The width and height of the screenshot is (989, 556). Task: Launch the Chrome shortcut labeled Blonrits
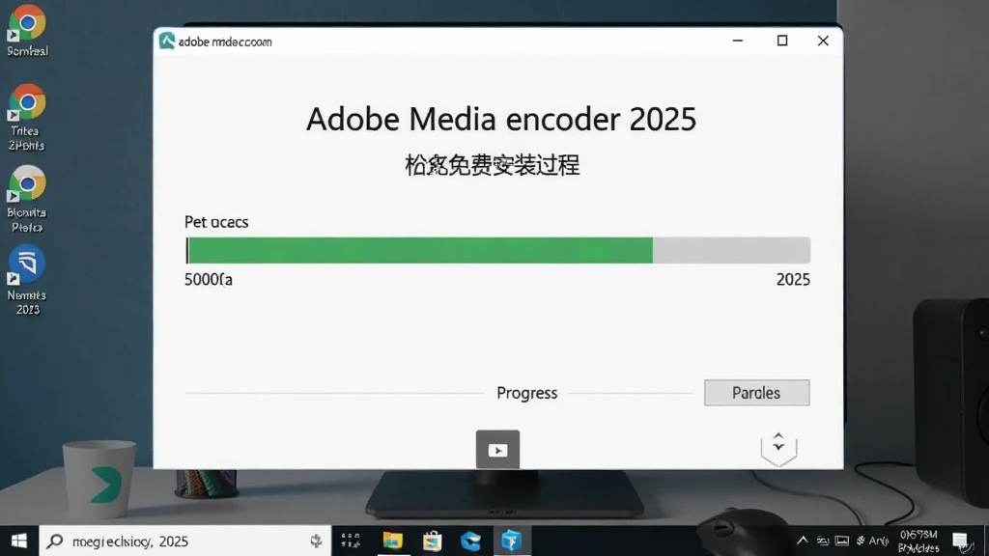point(27,199)
